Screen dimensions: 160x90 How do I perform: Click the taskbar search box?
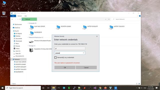[23, 88]
